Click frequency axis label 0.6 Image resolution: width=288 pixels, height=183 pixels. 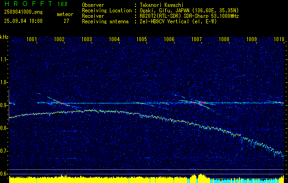pos(4,174)
